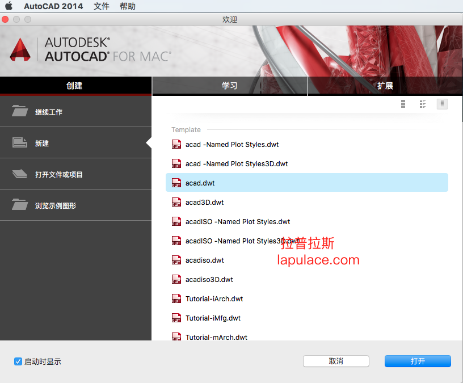The width and height of the screenshot is (463, 383).
Task: Uncheck 启动时显示 show-at-startup option
Action: 19,361
